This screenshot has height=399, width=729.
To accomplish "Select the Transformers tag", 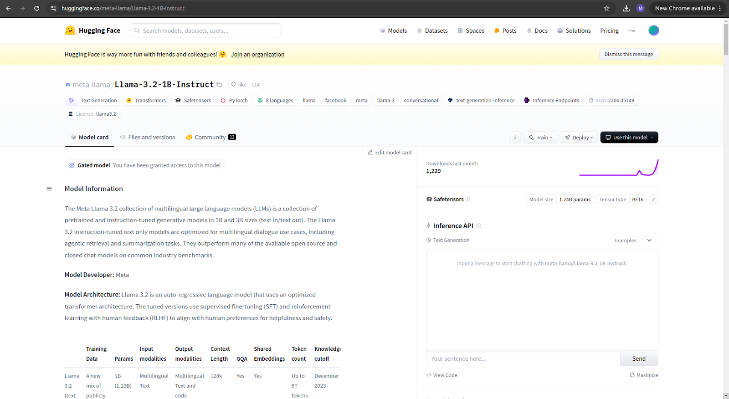I will pos(146,100).
